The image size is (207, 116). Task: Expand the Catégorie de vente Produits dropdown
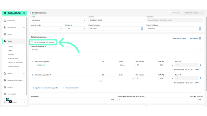tap(116, 50)
